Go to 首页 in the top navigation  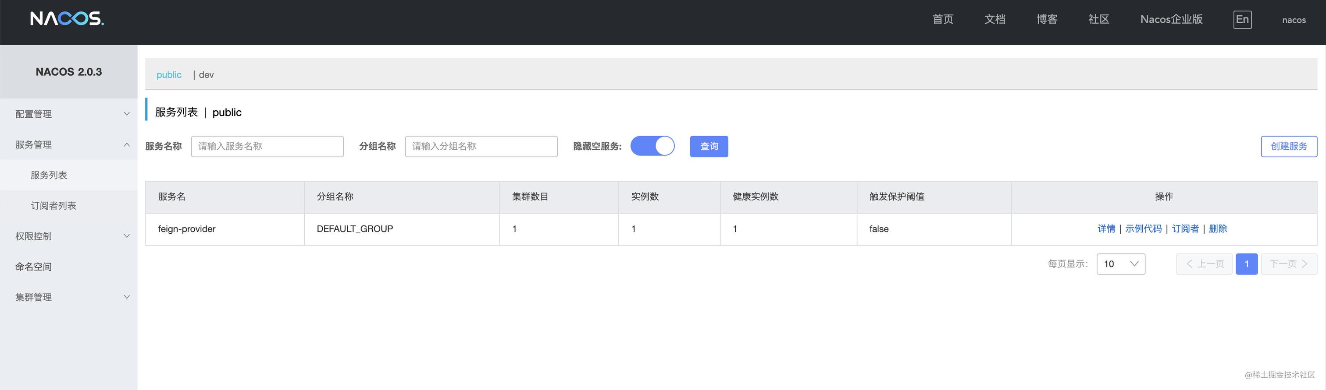tap(943, 19)
